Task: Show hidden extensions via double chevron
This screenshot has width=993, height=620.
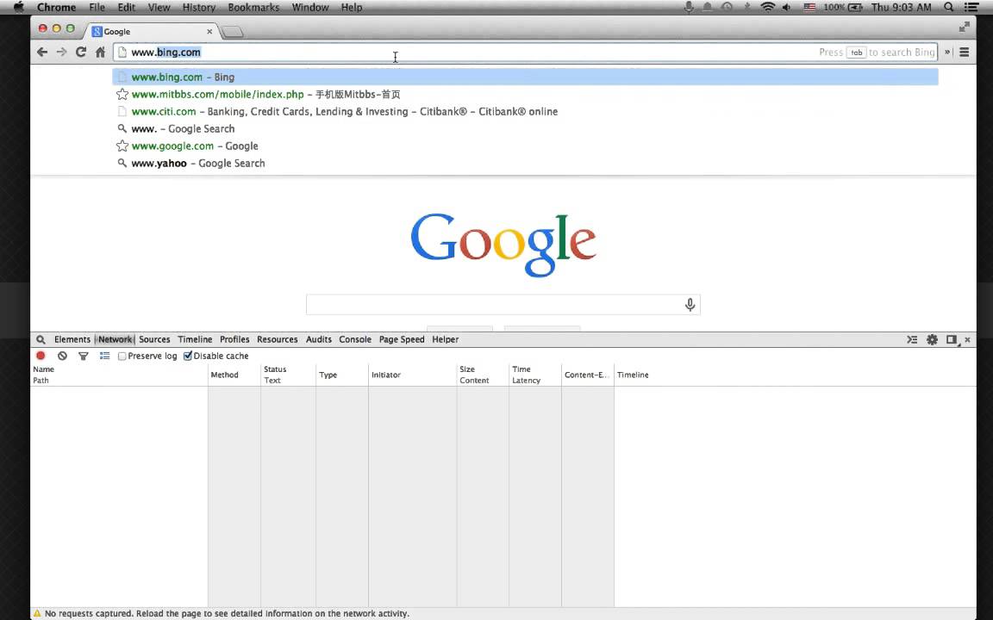Action: click(947, 53)
